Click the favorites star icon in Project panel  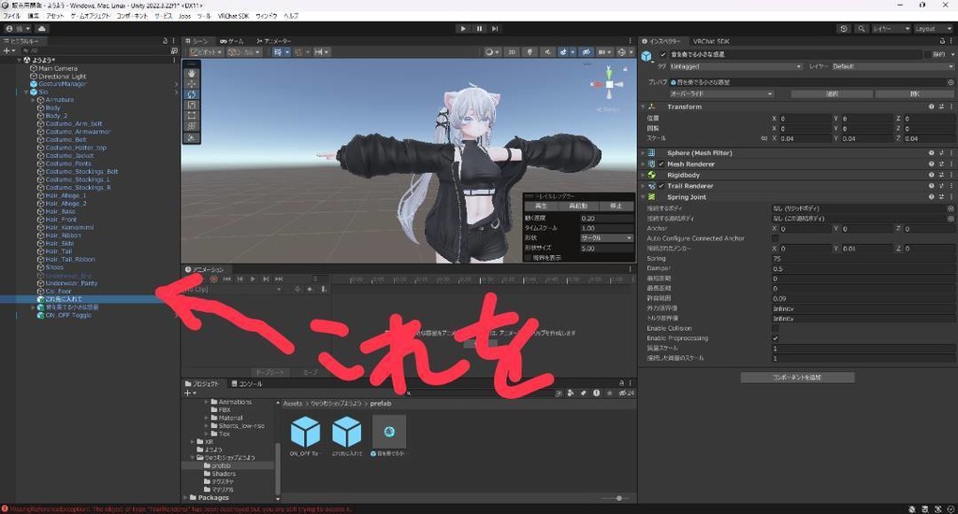click(x=609, y=393)
